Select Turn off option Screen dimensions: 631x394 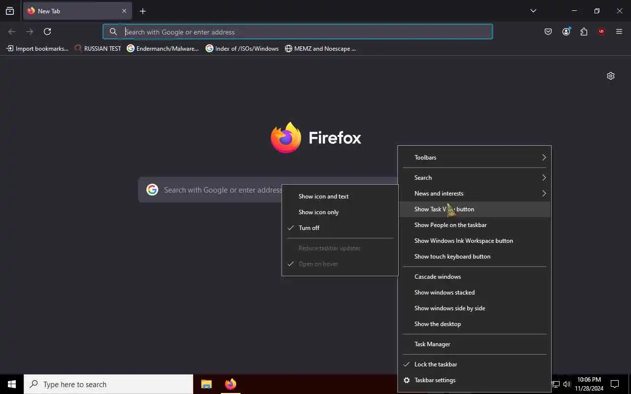click(x=340, y=228)
